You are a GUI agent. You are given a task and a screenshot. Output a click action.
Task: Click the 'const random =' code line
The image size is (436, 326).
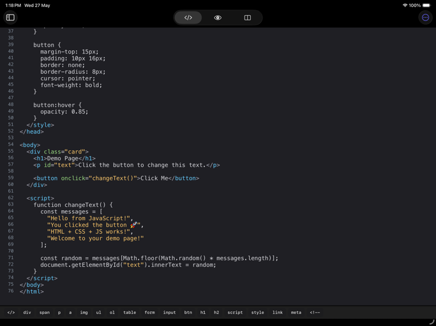pyautogui.click(x=160, y=259)
